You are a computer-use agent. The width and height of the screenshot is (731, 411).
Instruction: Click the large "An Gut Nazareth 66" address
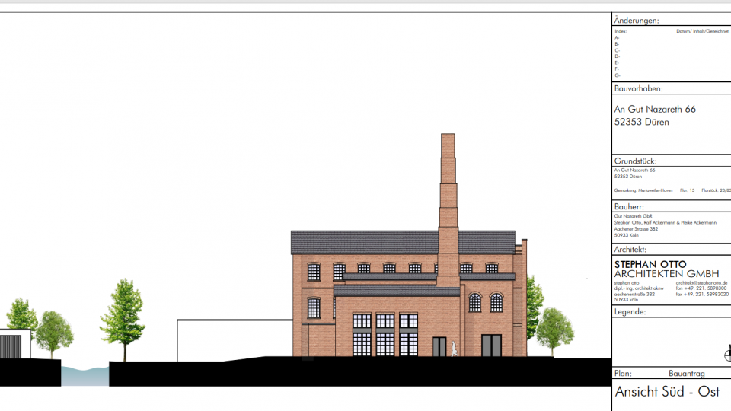click(655, 110)
